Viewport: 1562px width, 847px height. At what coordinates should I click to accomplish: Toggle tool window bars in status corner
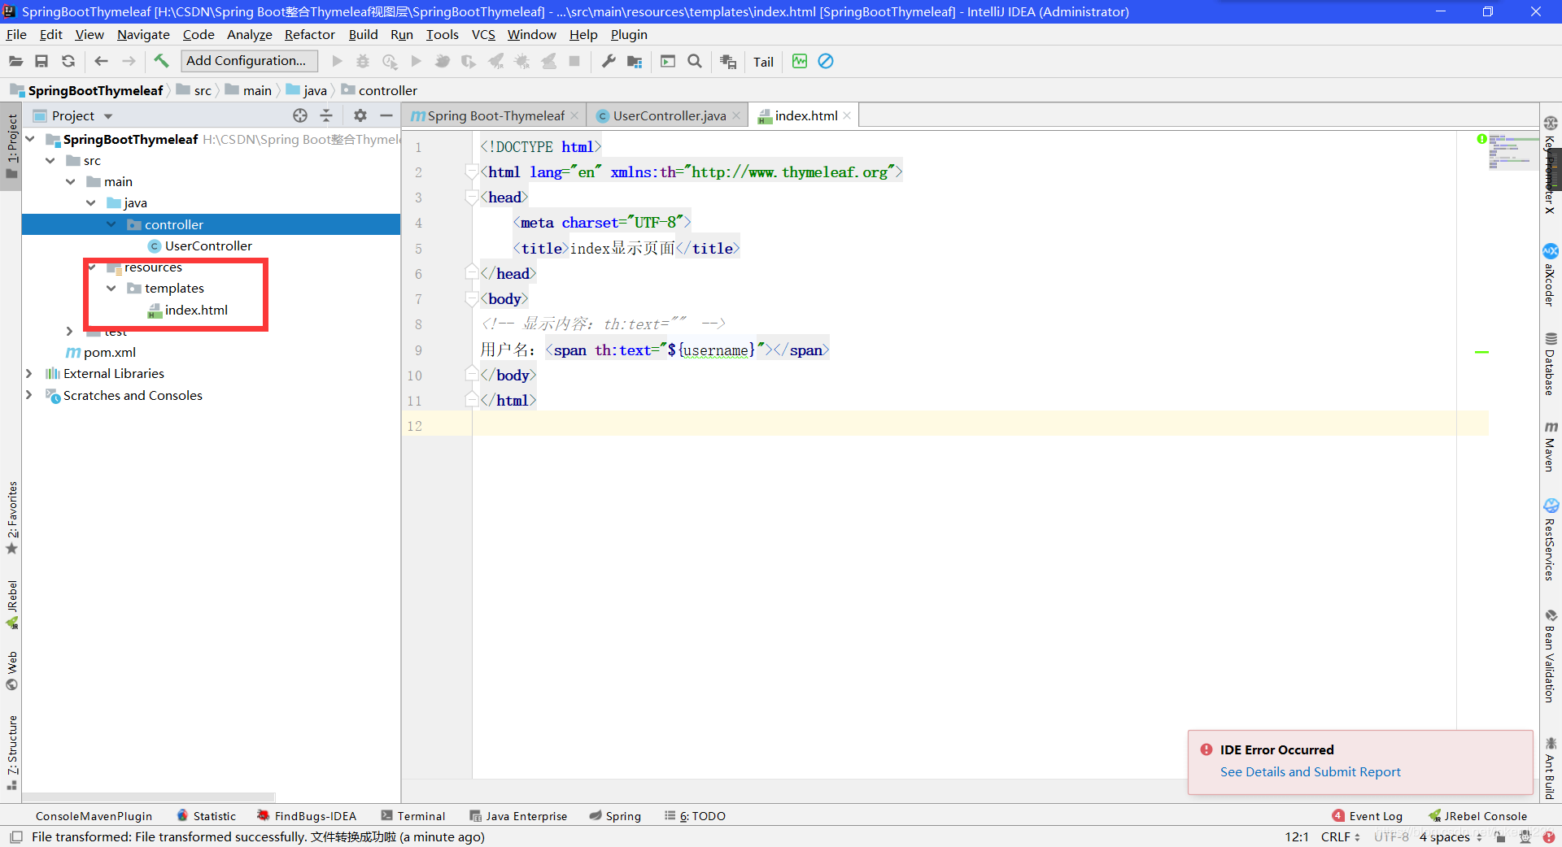coord(15,836)
